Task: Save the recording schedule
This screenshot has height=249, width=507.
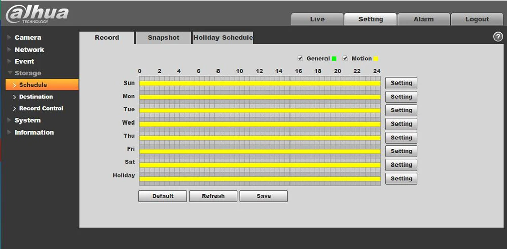Action: pyautogui.click(x=264, y=196)
